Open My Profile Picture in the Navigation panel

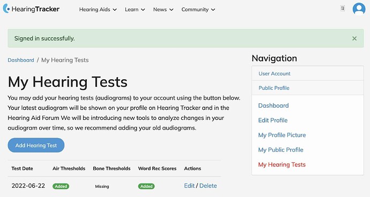282,135
